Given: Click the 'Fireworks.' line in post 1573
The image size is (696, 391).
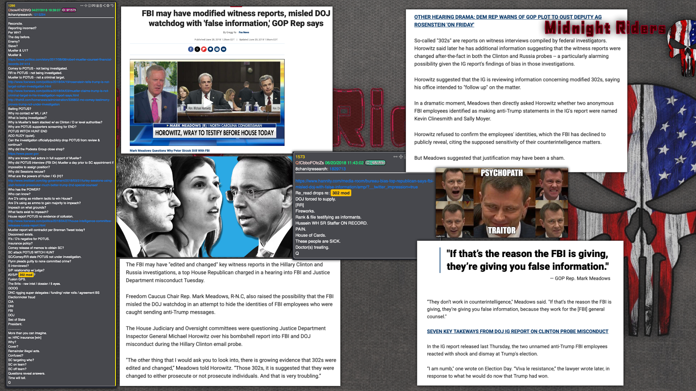Looking at the screenshot, I should (x=305, y=211).
